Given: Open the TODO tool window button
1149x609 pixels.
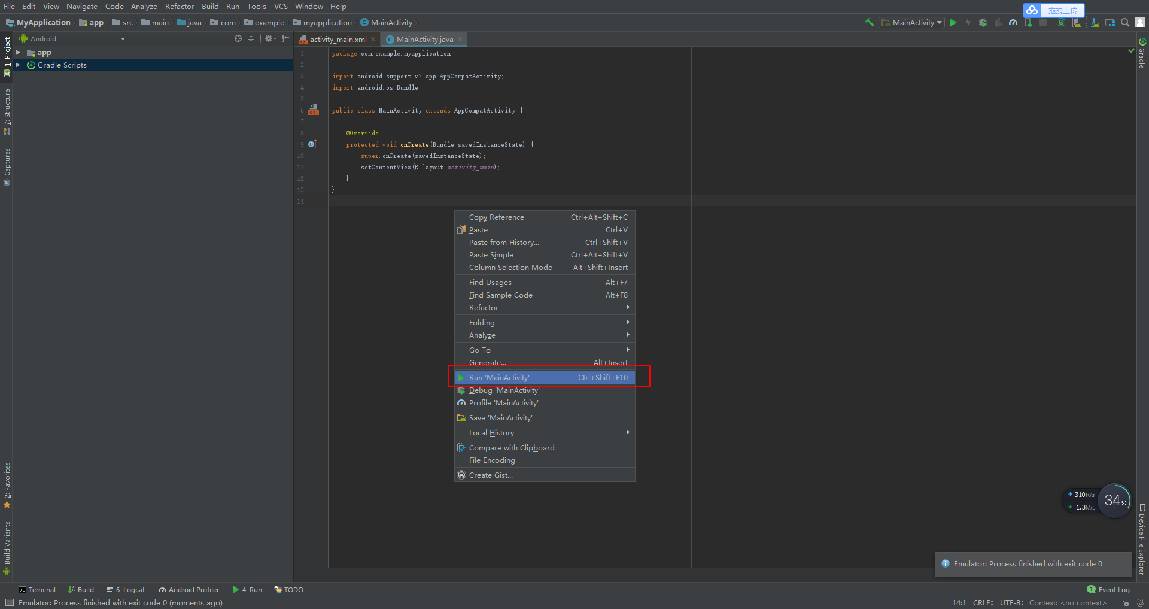Looking at the screenshot, I should coord(288,590).
